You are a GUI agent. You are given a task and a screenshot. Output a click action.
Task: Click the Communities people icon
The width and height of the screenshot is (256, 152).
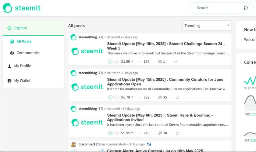point(12,53)
